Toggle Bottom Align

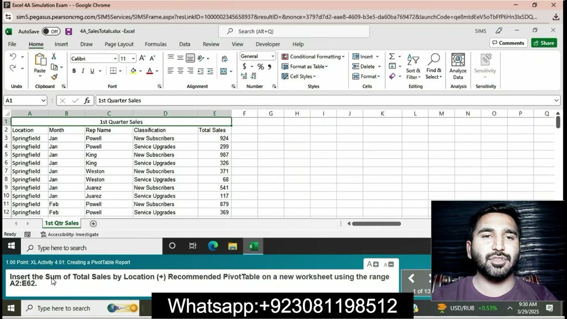pos(190,58)
